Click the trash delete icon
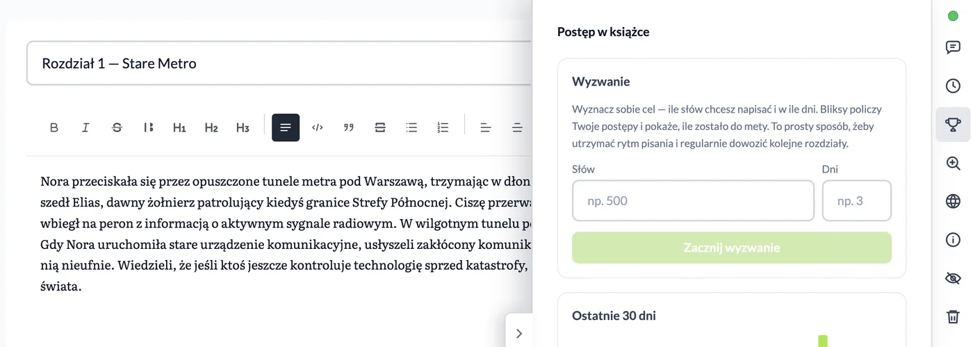 [953, 317]
